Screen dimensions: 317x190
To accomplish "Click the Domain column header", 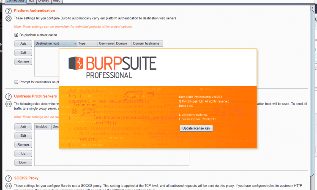I will click(123, 43).
